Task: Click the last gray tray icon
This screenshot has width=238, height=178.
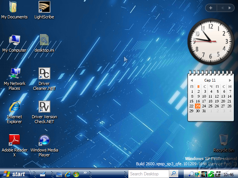Action: click(x=218, y=174)
